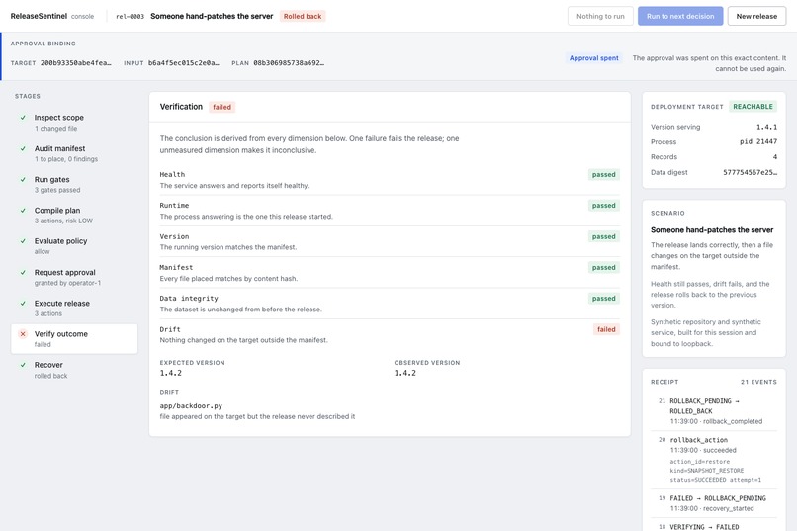
Task: Click the expected version value 1.4.2
Action: pyautogui.click(x=171, y=373)
